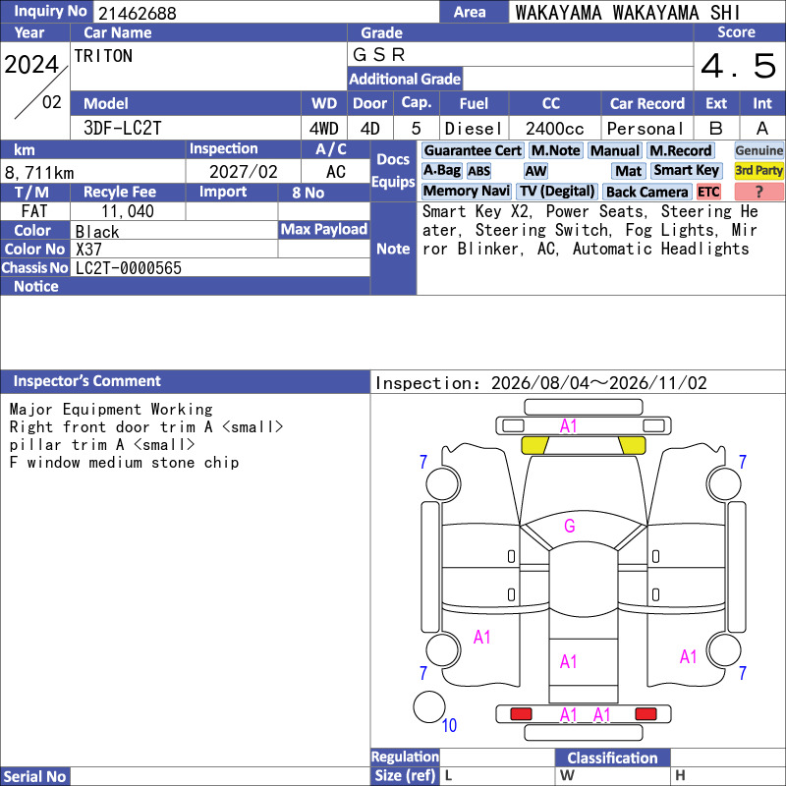This screenshot has height=786, width=786.
Task: Select the Smart Key equipment badge
Action: 686,170
